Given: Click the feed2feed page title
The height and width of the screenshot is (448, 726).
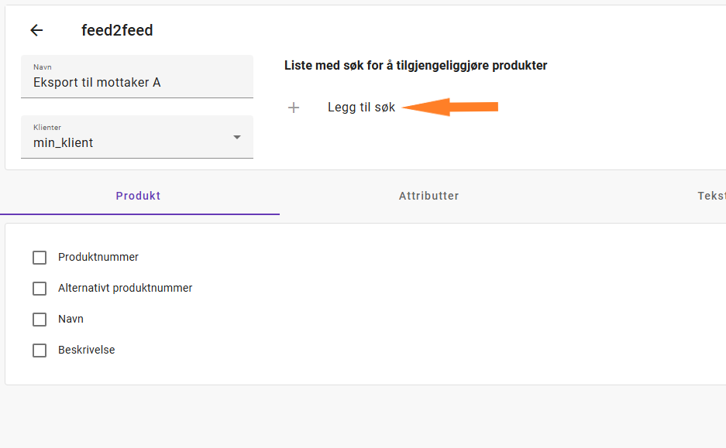Looking at the screenshot, I should pos(117,30).
